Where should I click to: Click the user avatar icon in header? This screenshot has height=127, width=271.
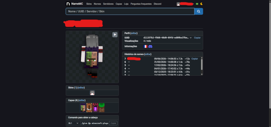coord(178,4)
